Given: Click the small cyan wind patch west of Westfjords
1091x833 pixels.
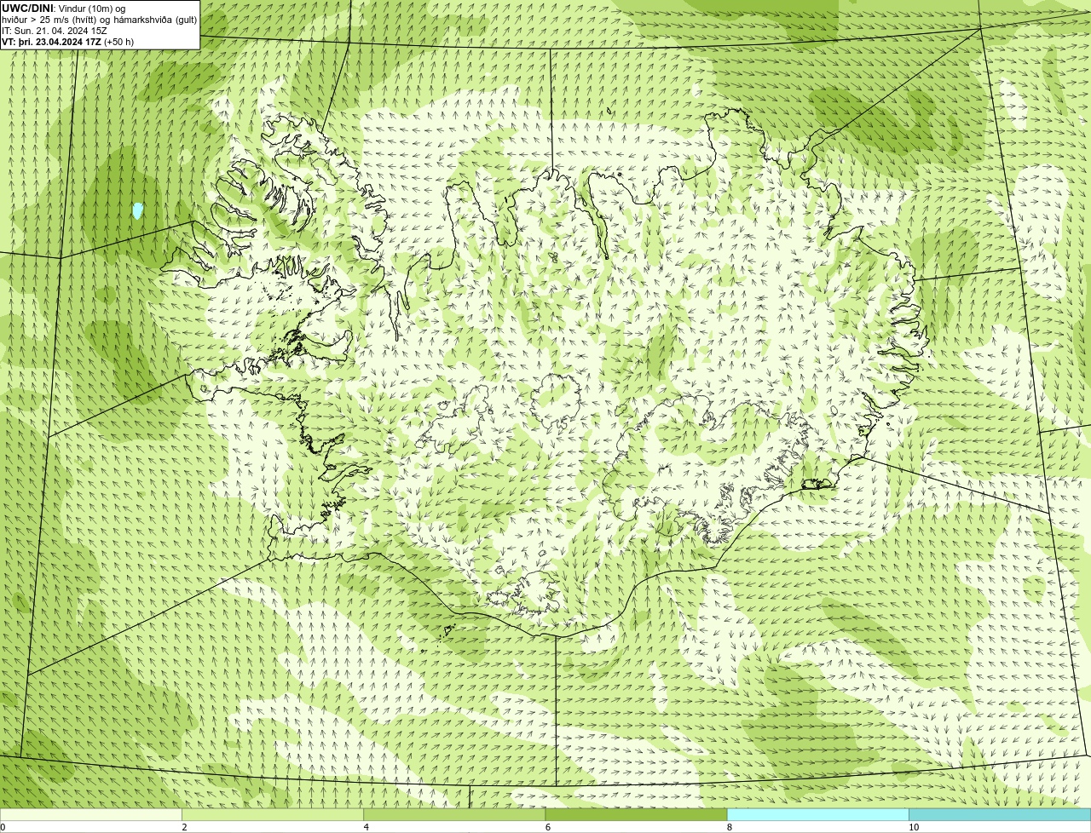Looking at the screenshot, I should pos(137,210).
